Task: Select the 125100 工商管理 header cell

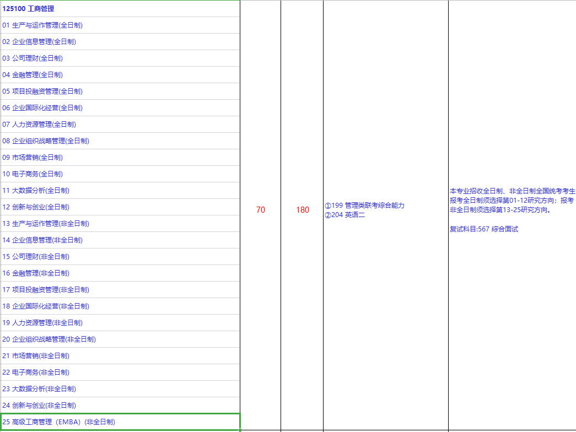Action: [120, 9]
